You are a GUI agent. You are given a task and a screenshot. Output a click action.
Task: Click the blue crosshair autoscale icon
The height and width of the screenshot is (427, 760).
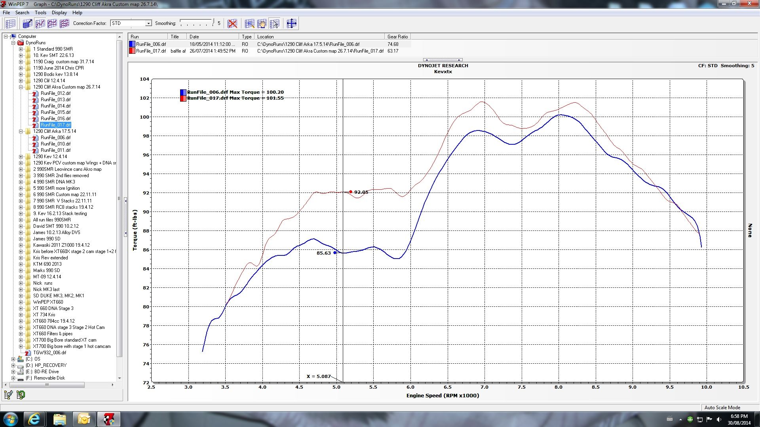tap(291, 23)
